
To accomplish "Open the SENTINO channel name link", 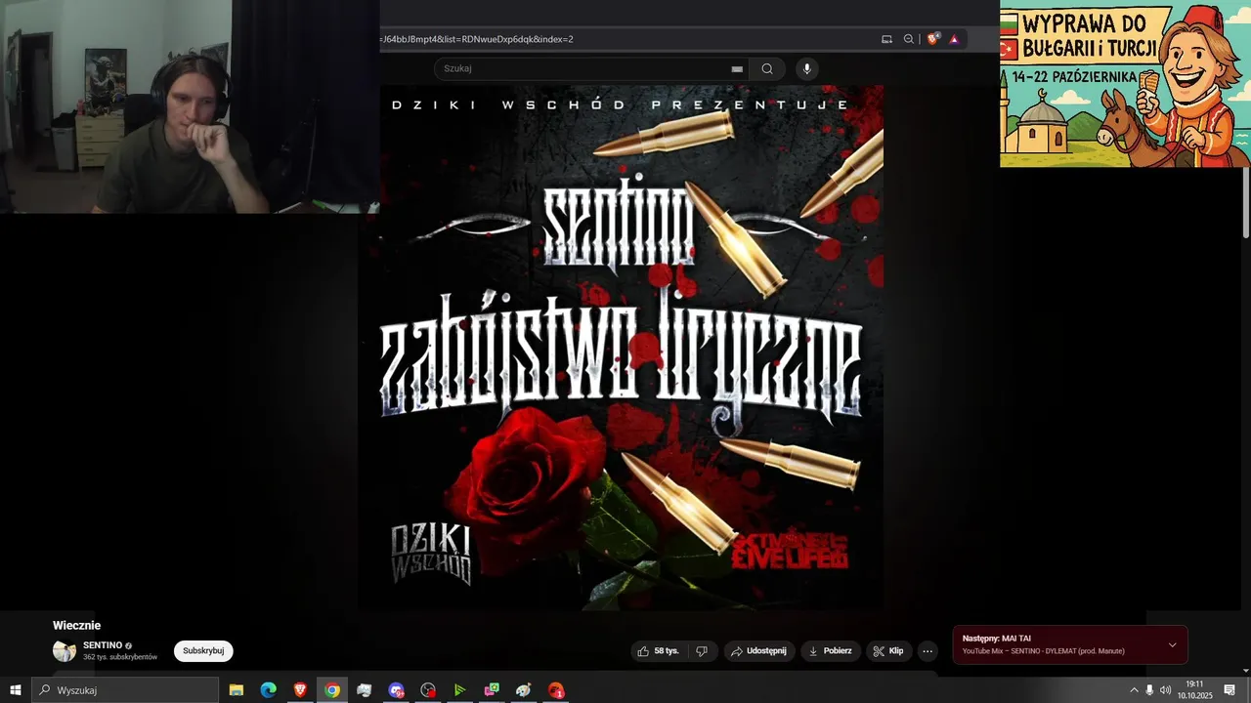I will pos(103,645).
